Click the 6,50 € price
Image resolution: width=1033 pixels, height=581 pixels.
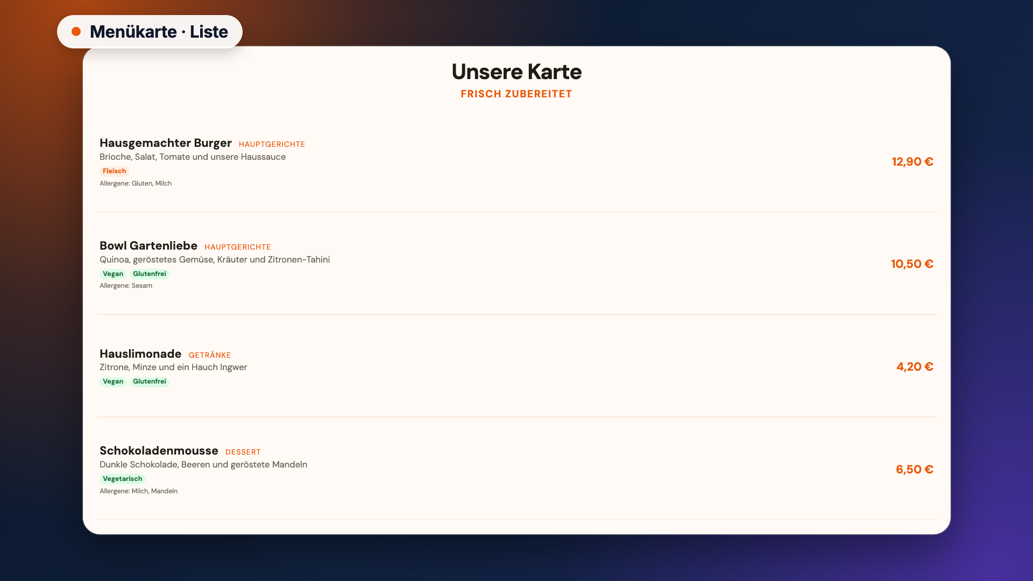(x=915, y=470)
